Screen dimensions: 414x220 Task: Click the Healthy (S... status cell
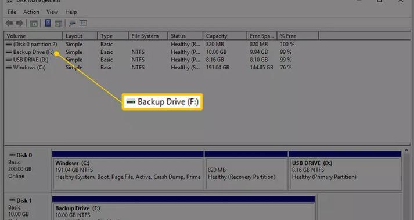pos(185,68)
